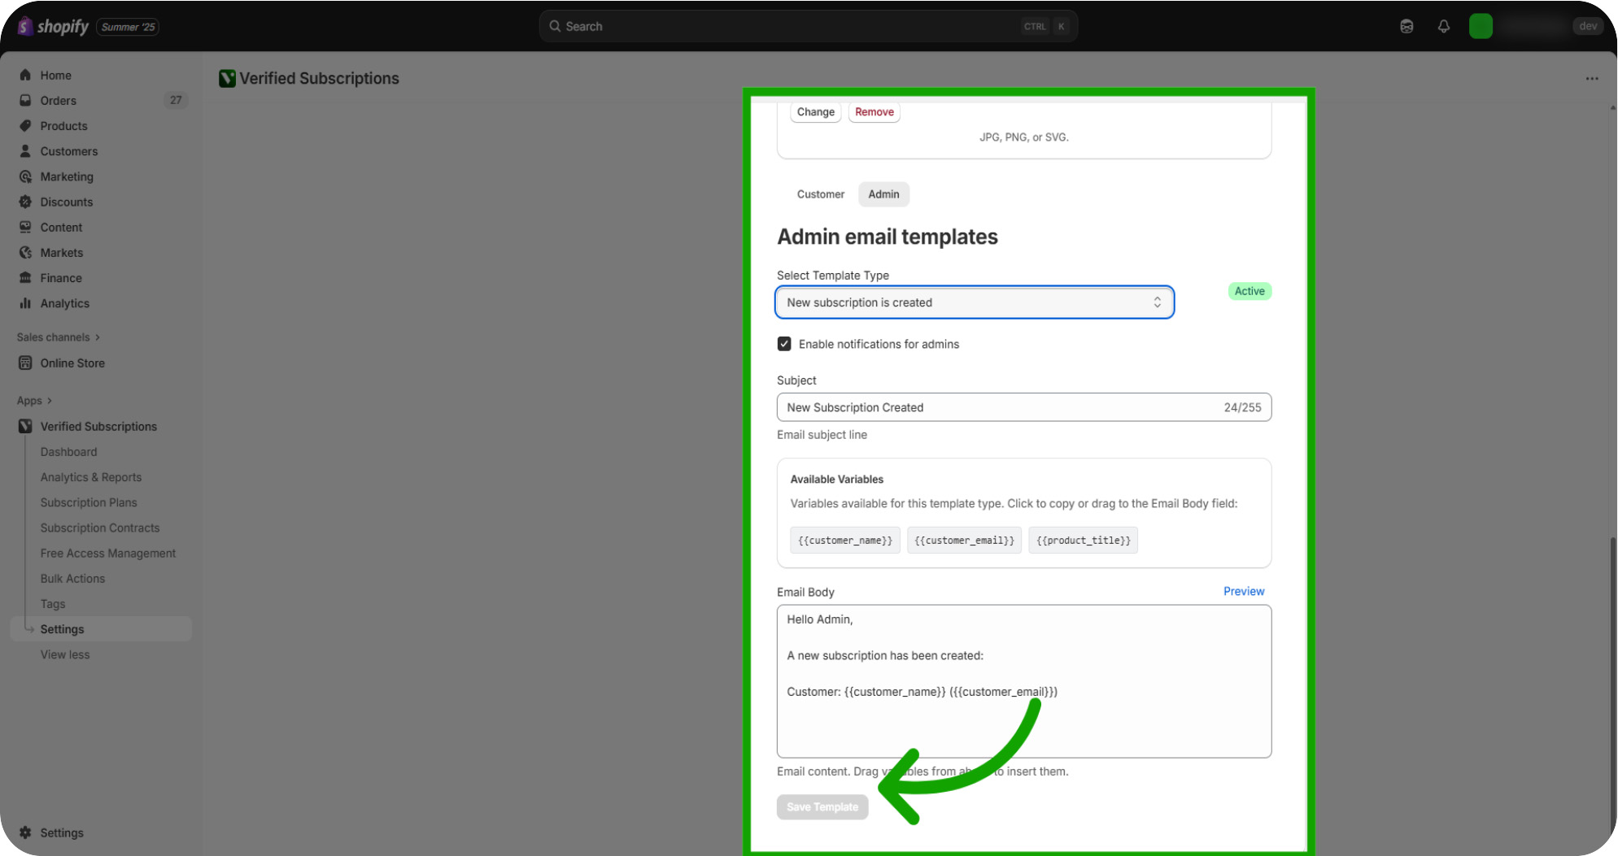This screenshot has width=1618, height=856.
Task: Click the Verified Subscriptions header logo
Action: pos(227,78)
